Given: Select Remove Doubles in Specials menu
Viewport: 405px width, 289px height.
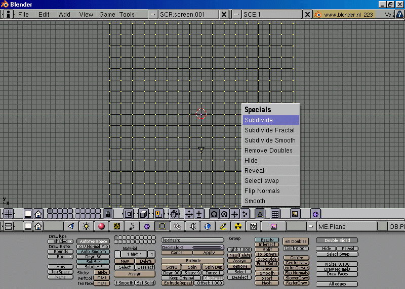Looking at the screenshot, I should (270, 151).
